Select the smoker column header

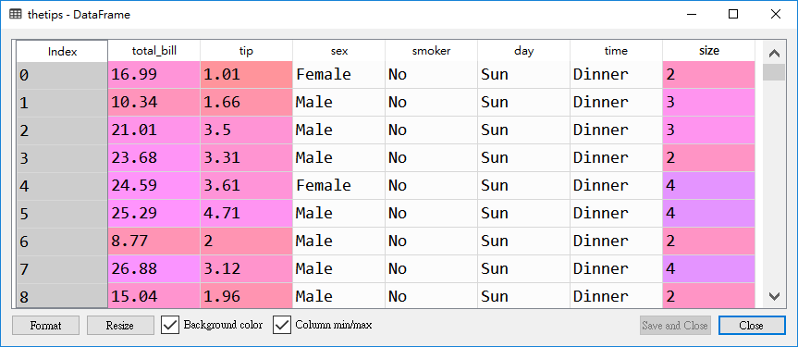[x=431, y=51]
